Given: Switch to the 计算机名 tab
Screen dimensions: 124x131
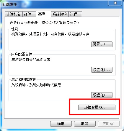Looking at the screenshot, I should pyautogui.click(x=14, y=14).
